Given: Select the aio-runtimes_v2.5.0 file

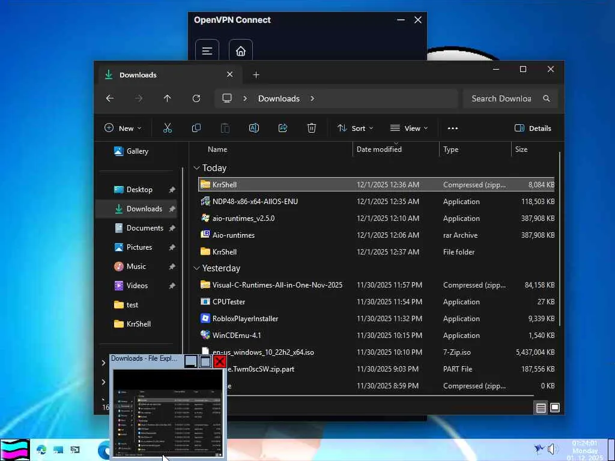Looking at the screenshot, I should point(377,218).
